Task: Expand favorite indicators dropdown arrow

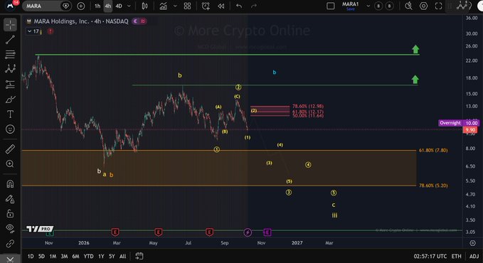Action: [x=175, y=6]
